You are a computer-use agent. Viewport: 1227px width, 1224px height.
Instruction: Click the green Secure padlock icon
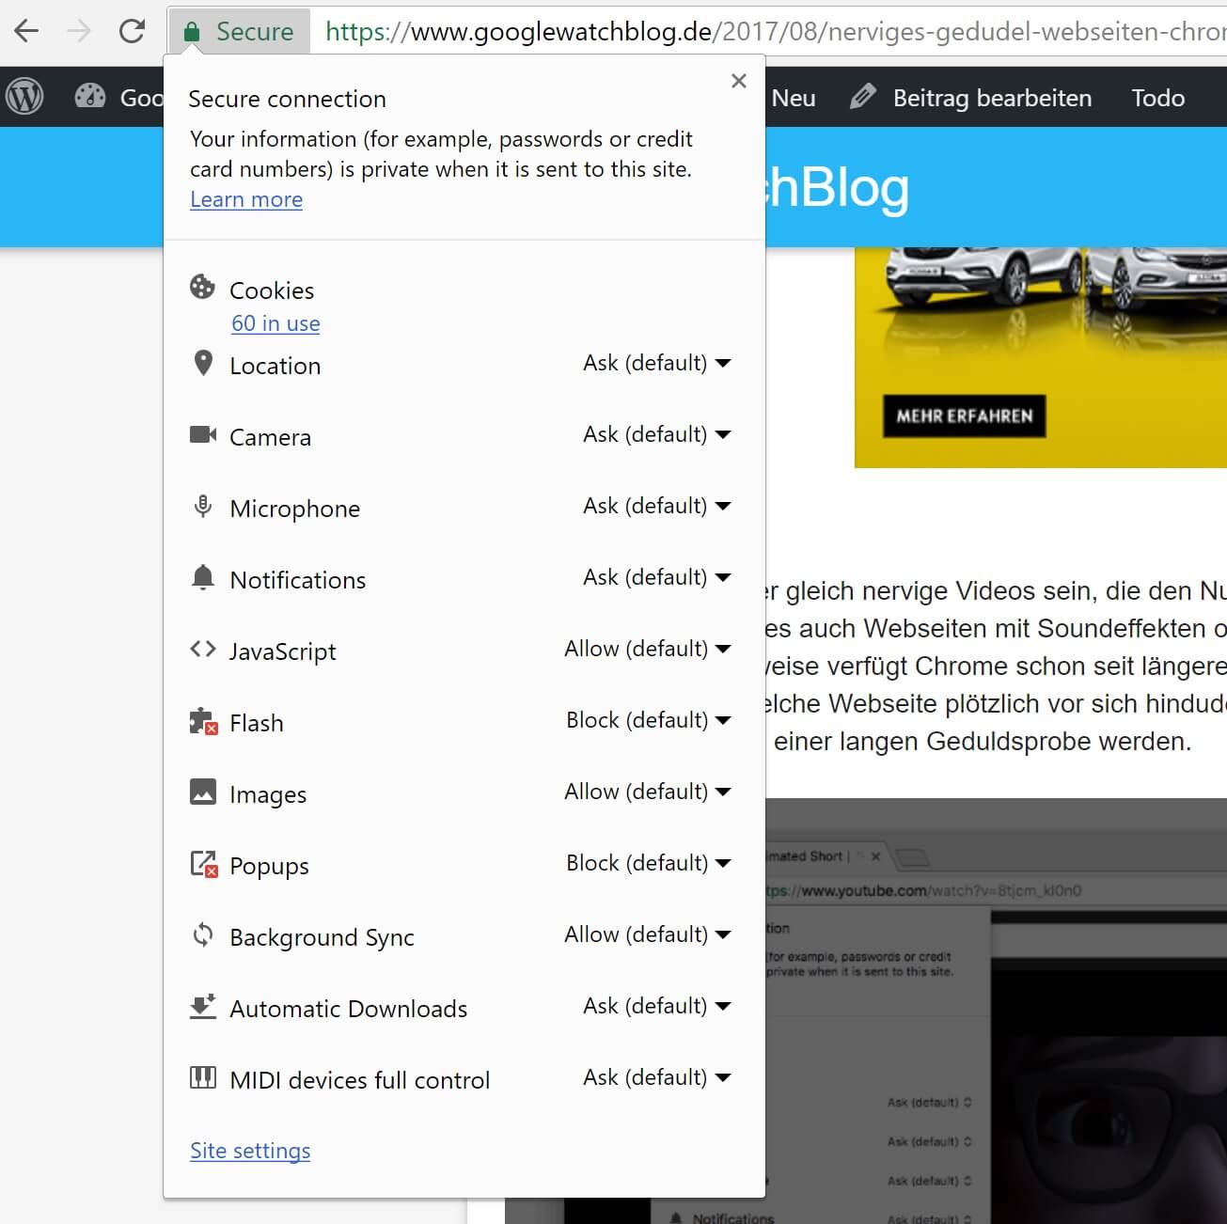[192, 32]
